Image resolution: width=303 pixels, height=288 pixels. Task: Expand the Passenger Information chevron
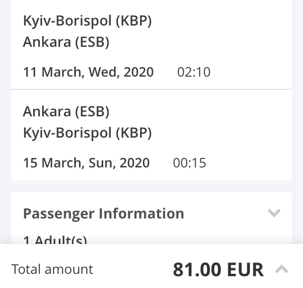point(274,213)
